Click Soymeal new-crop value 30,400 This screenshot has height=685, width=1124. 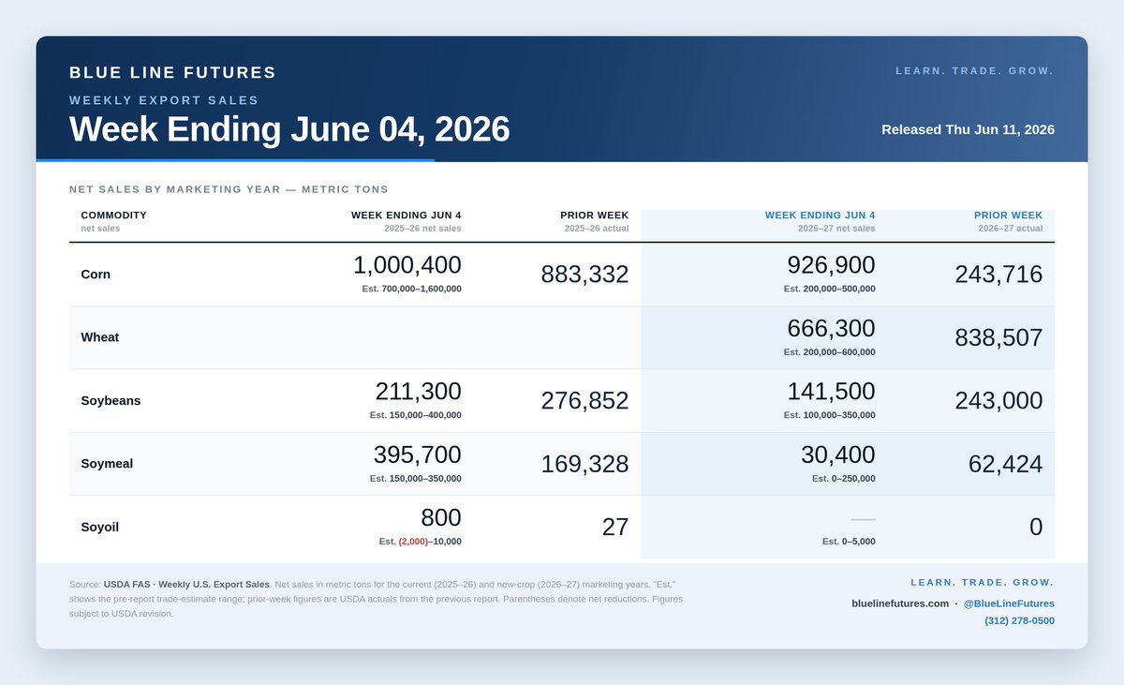[838, 454]
